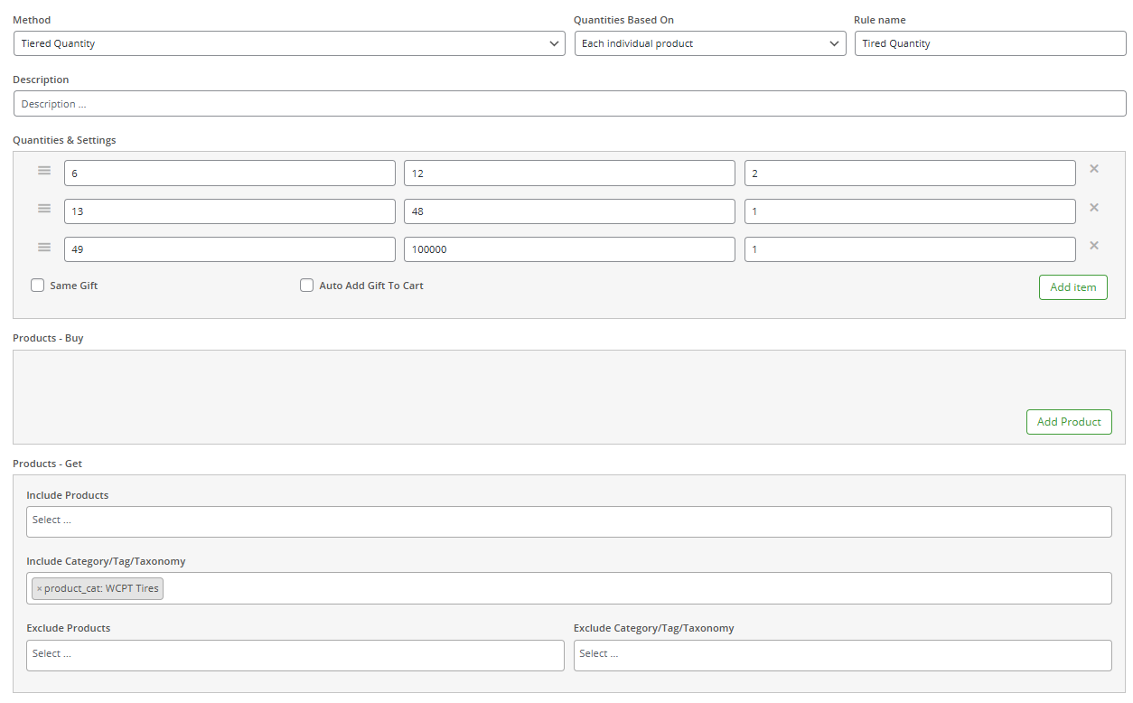Delete the quantity row 49 to 100000
1133x703 pixels.
[1093, 246]
